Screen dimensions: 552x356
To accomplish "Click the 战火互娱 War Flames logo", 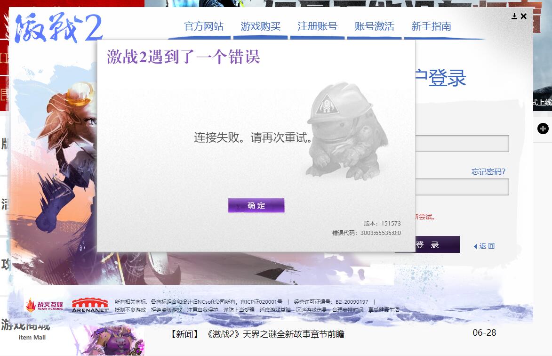I will click(44, 305).
